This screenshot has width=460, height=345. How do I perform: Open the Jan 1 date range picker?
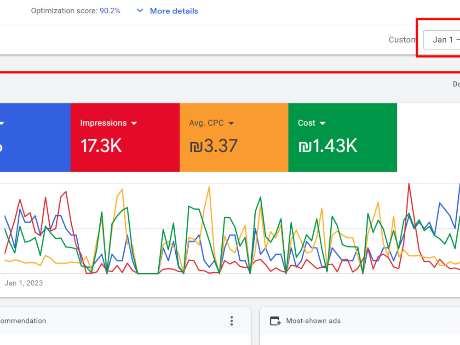pyautogui.click(x=442, y=40)
